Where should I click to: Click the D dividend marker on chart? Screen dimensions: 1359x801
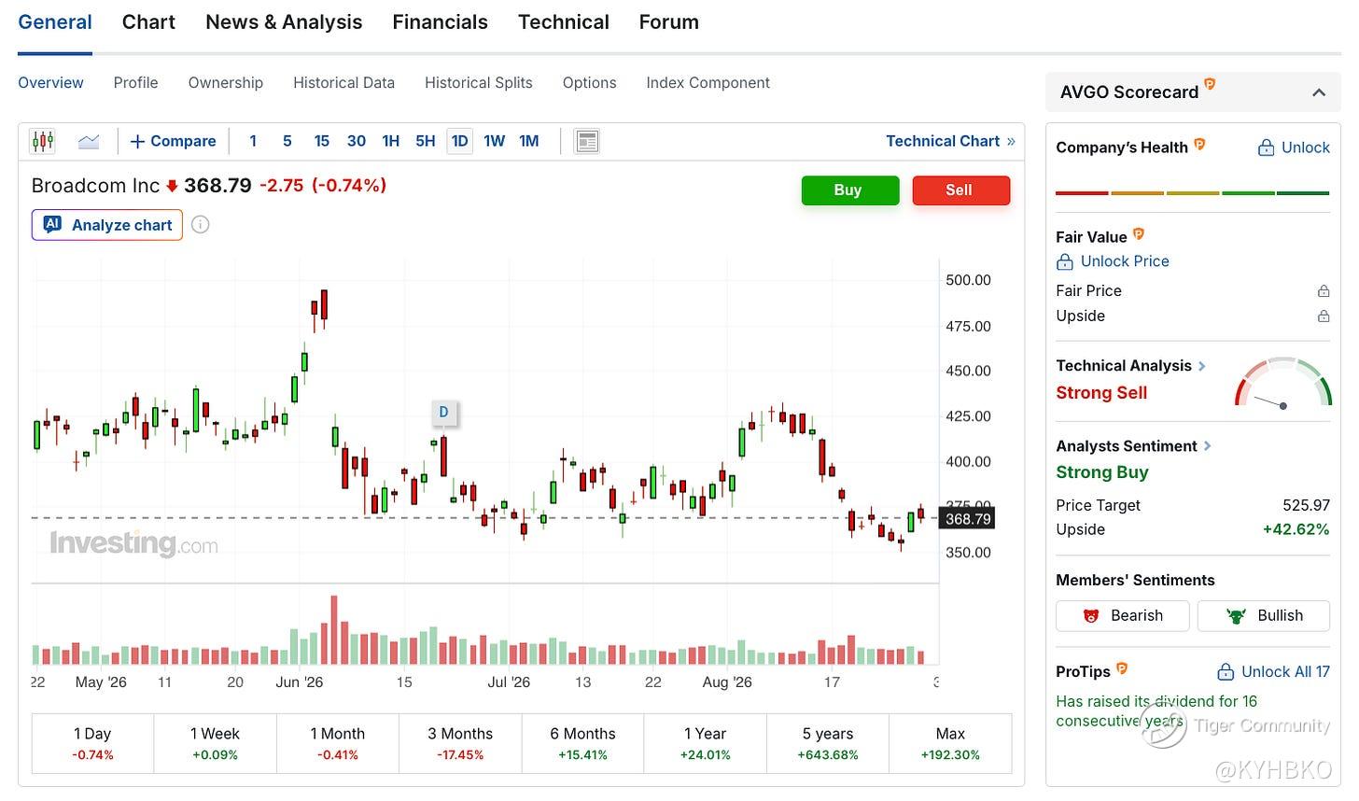coord(444,412)
